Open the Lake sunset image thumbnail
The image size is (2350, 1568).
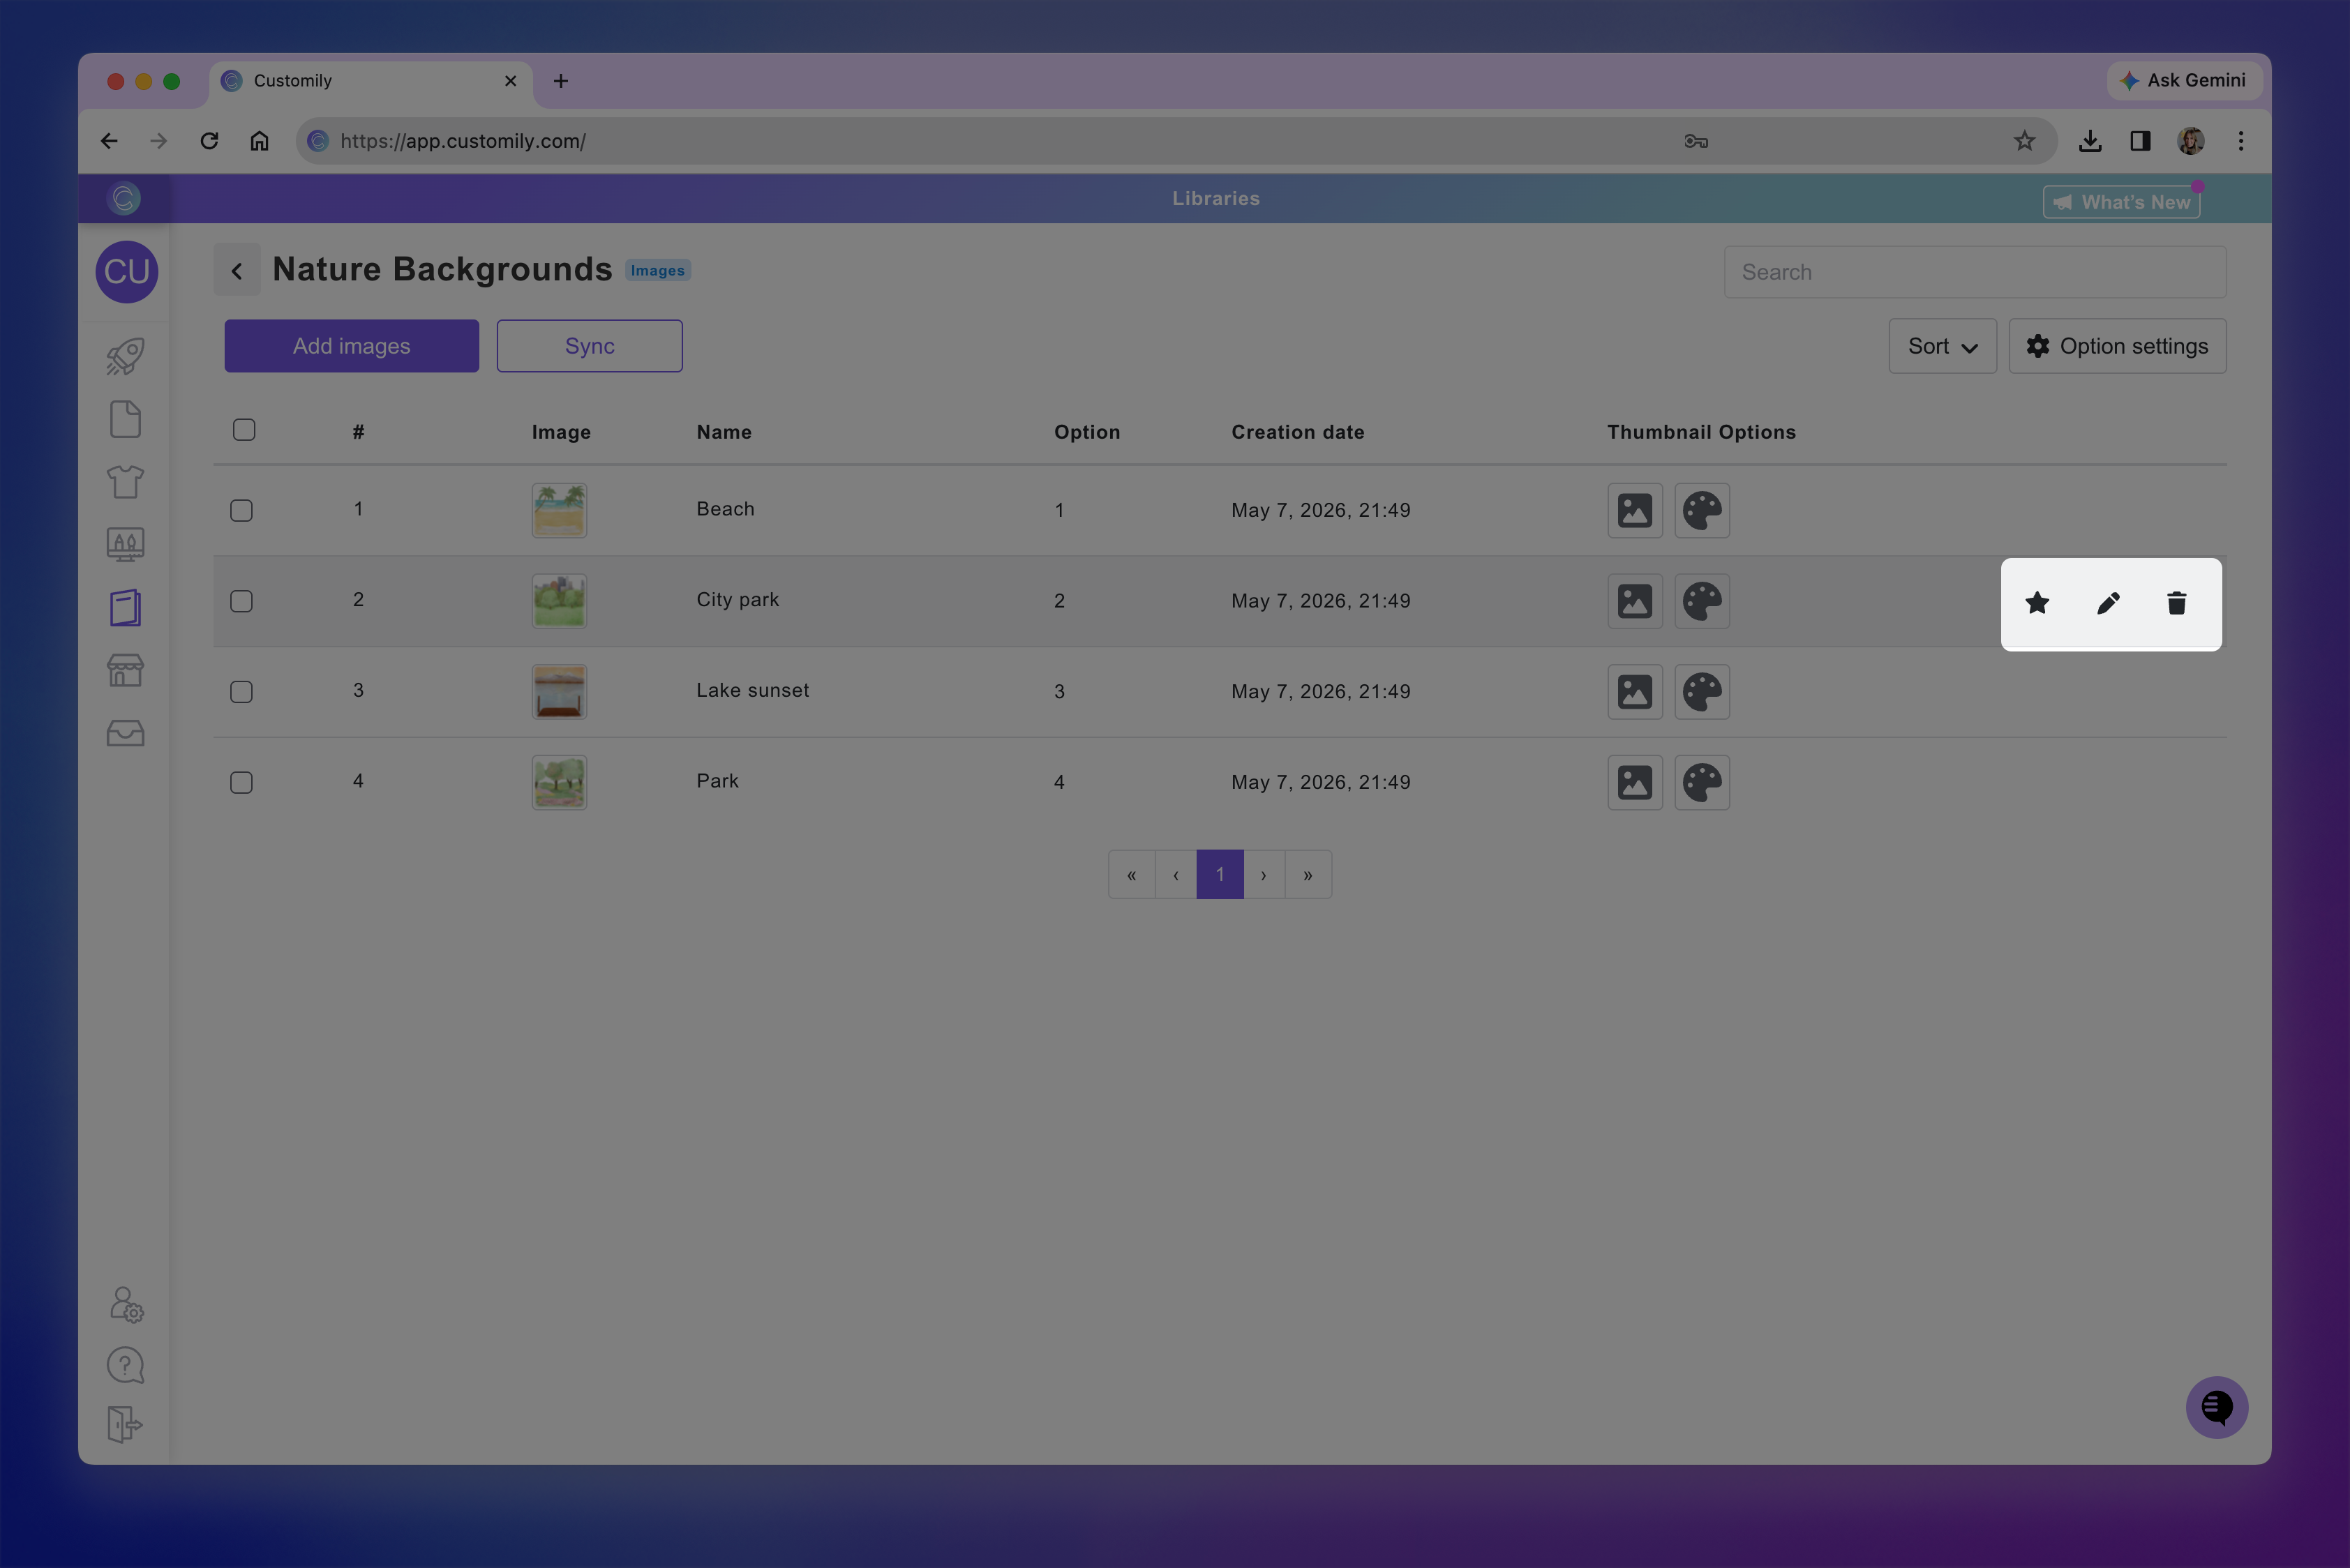click(559, 692)
